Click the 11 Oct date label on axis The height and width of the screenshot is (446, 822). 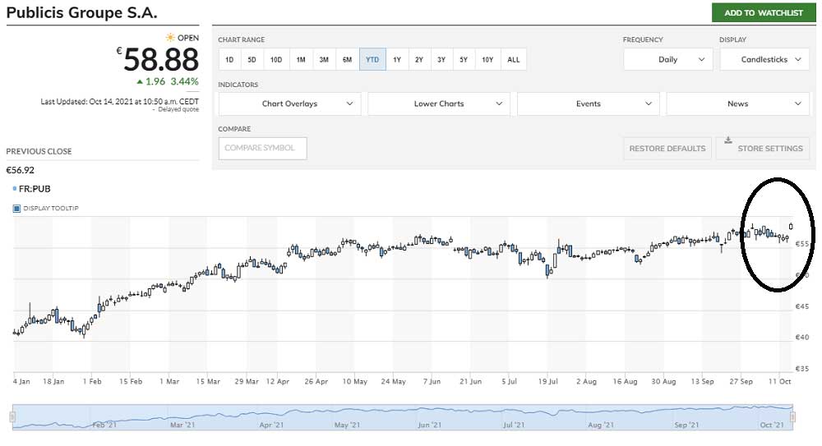779,382
